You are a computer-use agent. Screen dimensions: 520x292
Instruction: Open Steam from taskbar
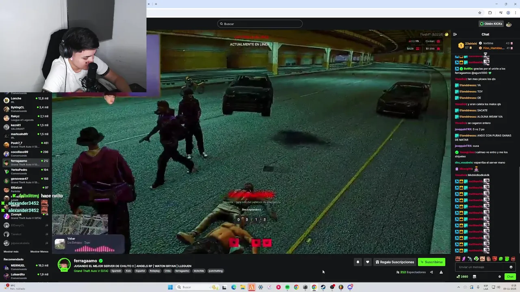pos(323,287)
